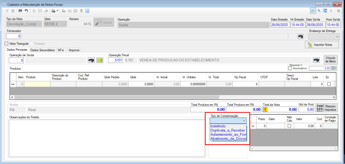Switch to NF-e tab
This screenshot has height=164, width=345.
(61, 50)
